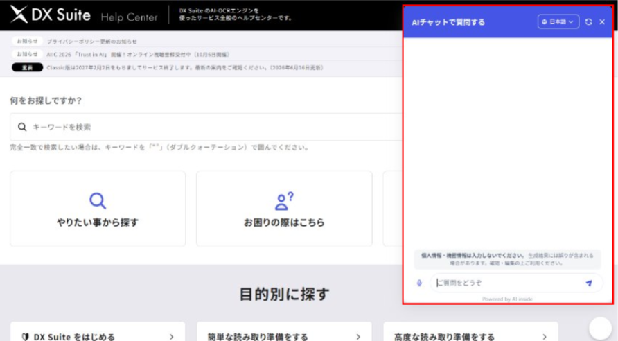Close the AI chat panel
The height and width of the screenshot is (341, 618).
pos(602,22)
